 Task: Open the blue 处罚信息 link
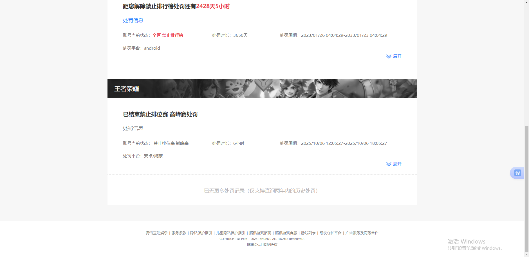(x=133, y=20)
